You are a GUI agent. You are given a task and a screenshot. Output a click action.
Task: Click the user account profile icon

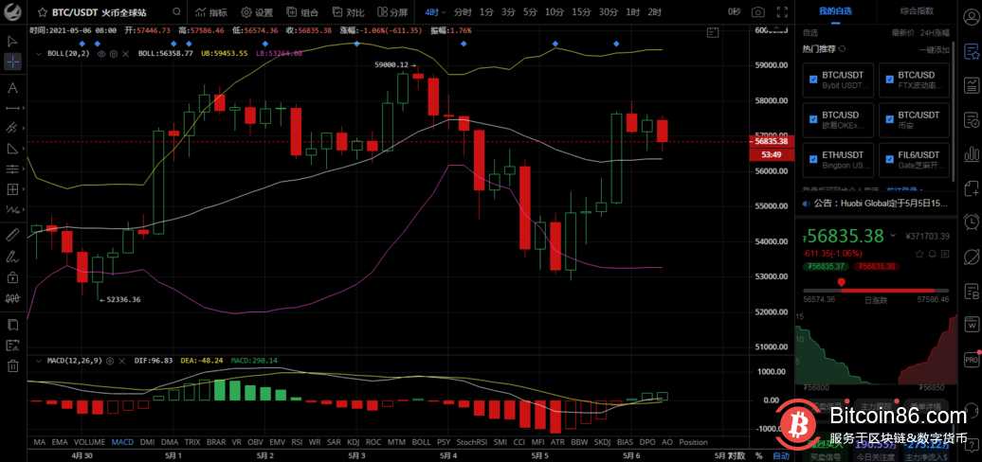[x=971, y=13]
